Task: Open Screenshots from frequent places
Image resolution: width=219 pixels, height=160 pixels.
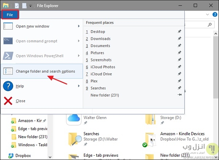Action: (x=101, y=60)
